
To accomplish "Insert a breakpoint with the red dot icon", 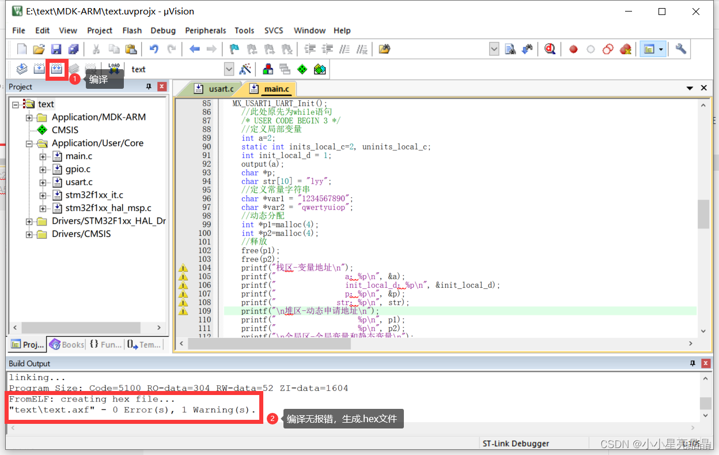I will point(573,50).
